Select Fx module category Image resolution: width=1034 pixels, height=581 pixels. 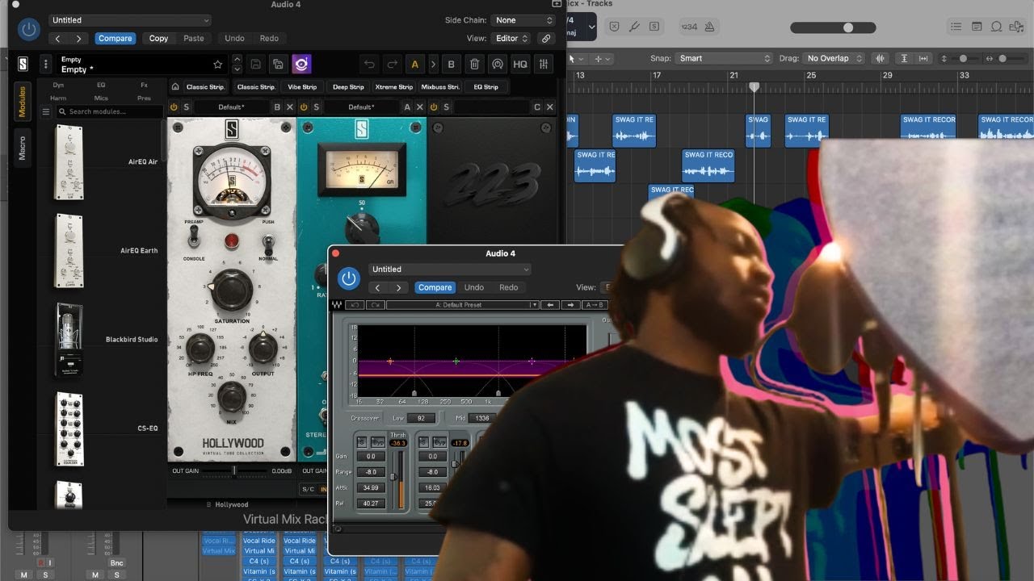point(144,85)
